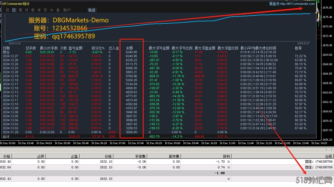This screenshot has width=334, height=187.
Task: Click the 注释 comment column header
Action: coord(328,156)
